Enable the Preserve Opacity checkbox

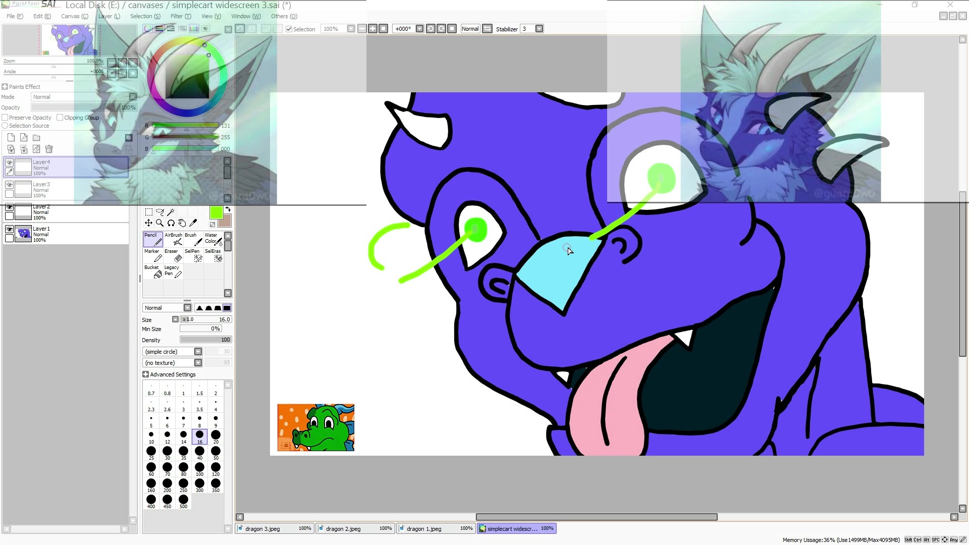coord(5,118)
